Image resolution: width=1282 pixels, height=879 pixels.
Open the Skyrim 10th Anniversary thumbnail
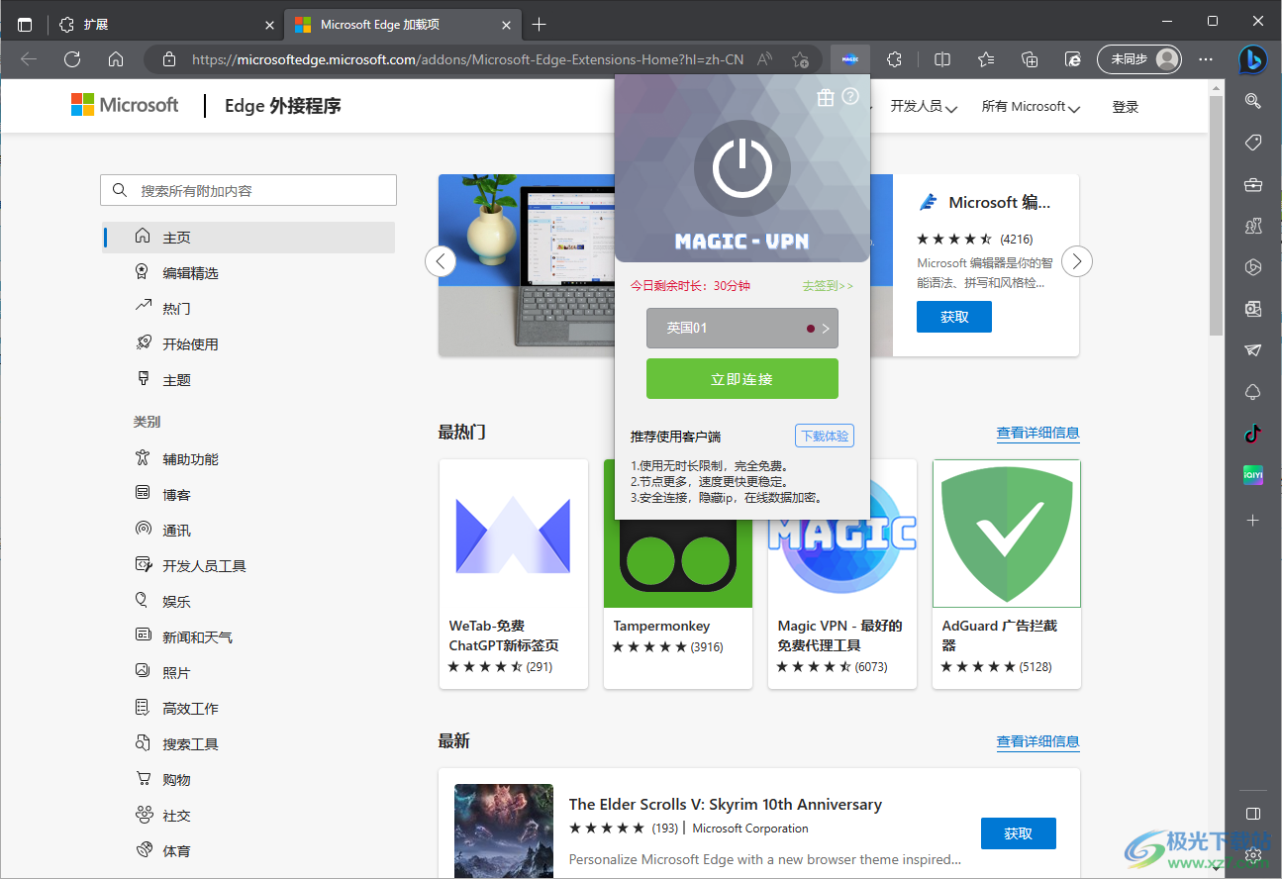504,831
